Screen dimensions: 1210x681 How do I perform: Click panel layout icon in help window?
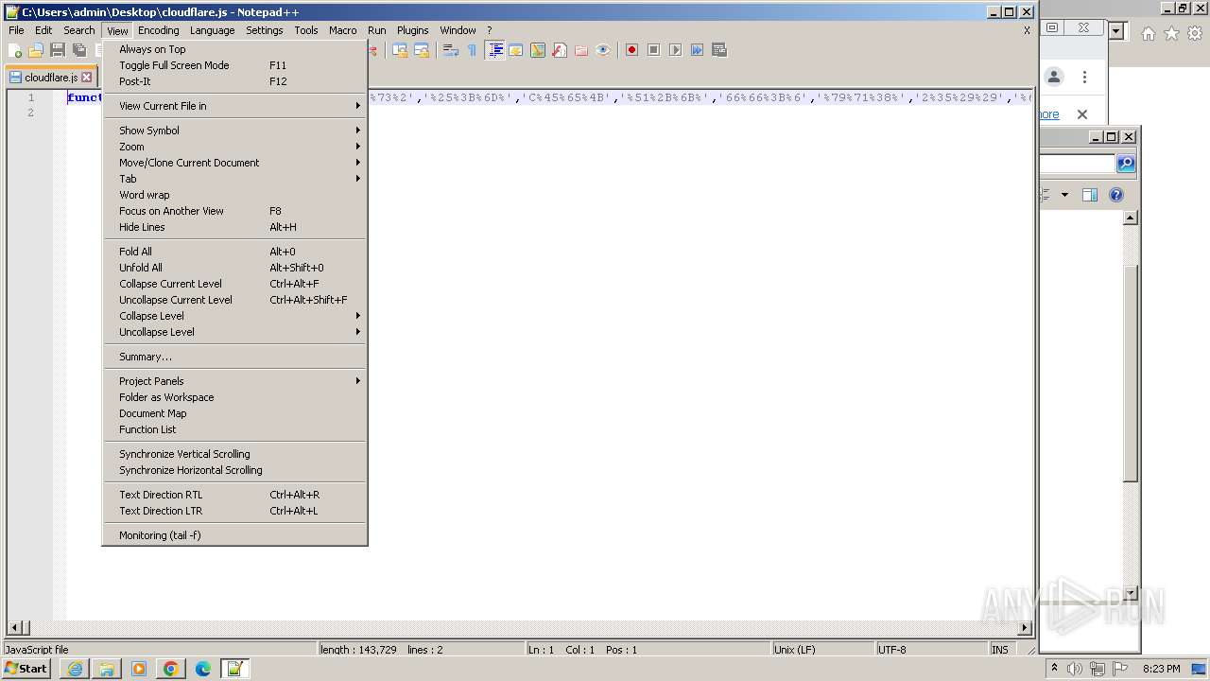[x=1089, y=195]
